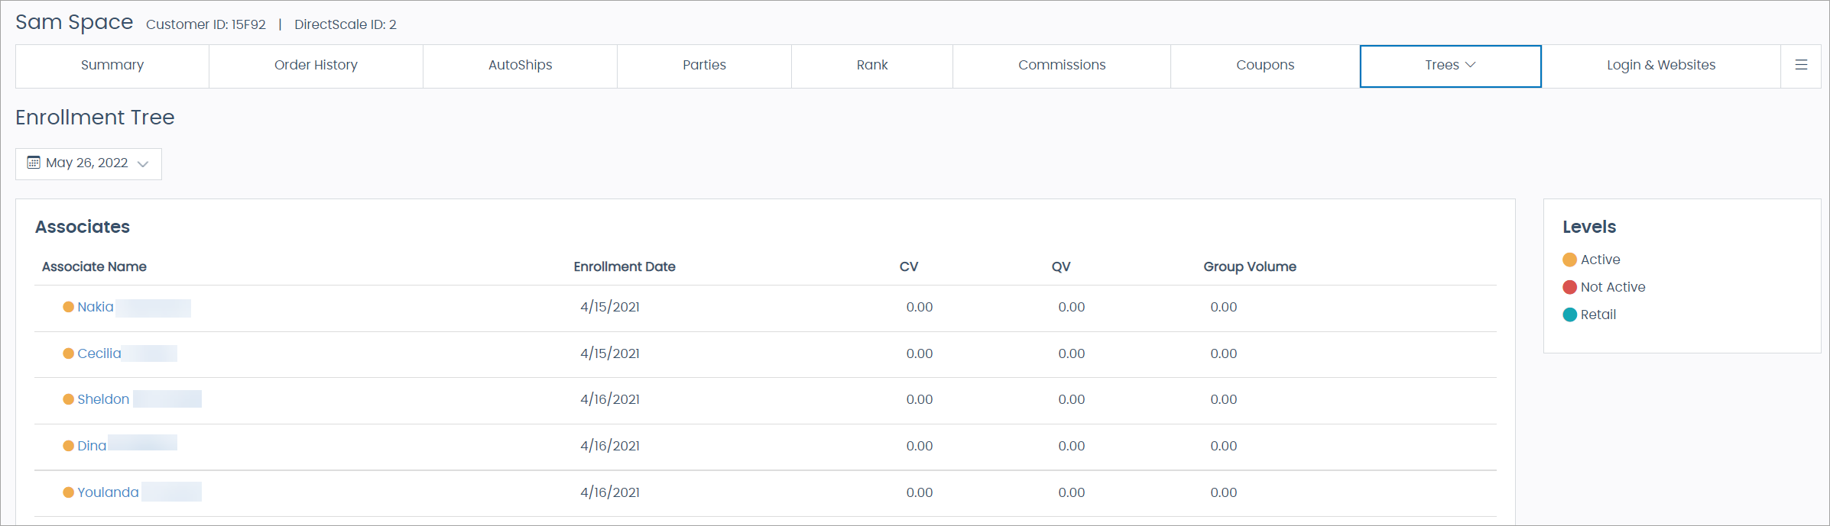The image size is (1830, 526).
Task: Click the orange status dot next to Cecilia
Action: 68,353
